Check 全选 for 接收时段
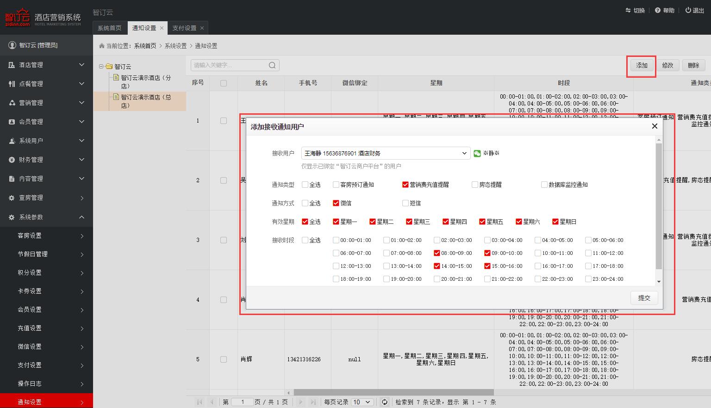Screen dimensions: 711x408 coord(305,240)
